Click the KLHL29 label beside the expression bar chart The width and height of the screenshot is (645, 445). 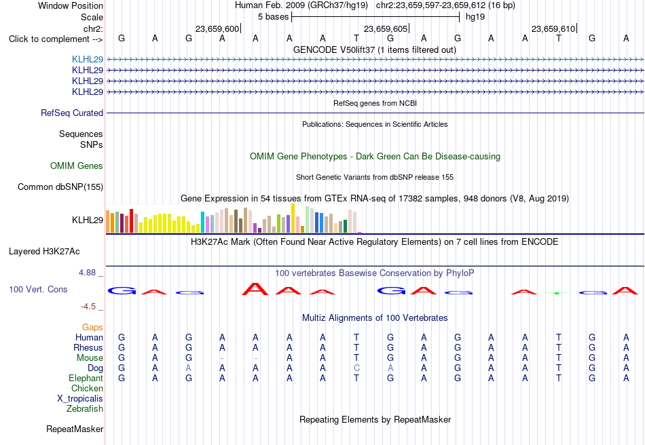(87, 220)
